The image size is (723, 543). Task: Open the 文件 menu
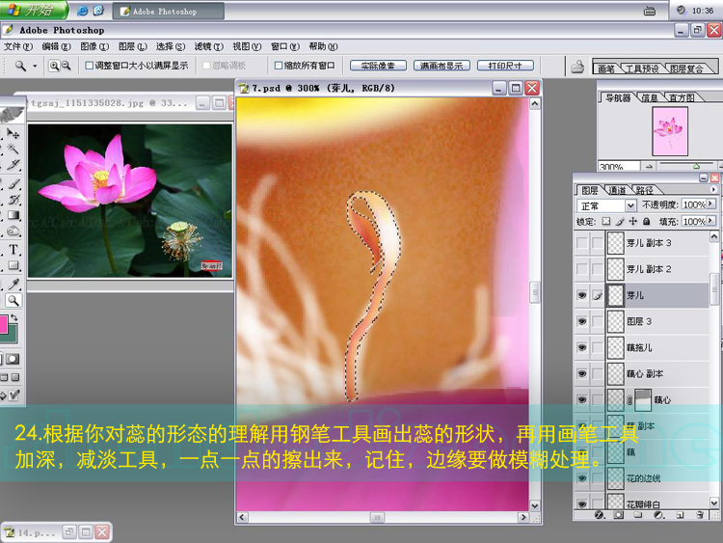pyautogui.click(x=18, y=46)
